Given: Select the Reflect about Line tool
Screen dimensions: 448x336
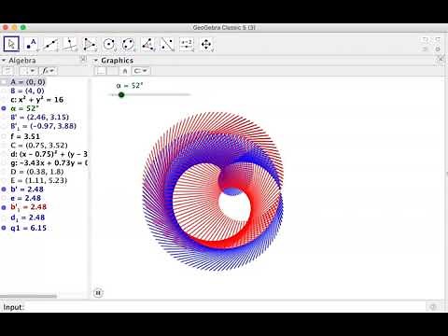Looking at the screenshot, I should click(x=167, y=44).
